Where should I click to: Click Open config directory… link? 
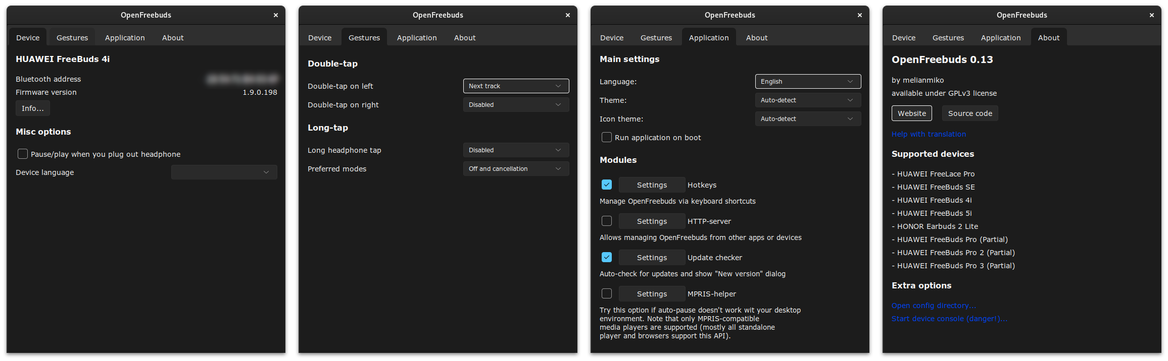(934, 305)
